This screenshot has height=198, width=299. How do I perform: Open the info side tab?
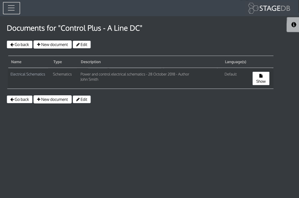coord(293,25)
